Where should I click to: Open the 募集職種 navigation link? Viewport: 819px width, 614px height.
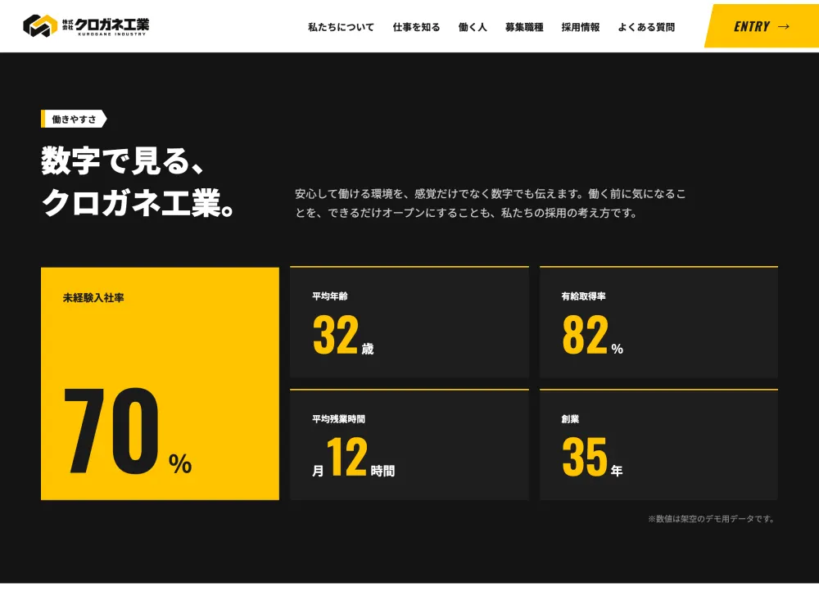(524, 27)
